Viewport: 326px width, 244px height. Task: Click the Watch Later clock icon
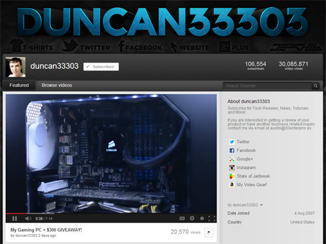point(202,218)
